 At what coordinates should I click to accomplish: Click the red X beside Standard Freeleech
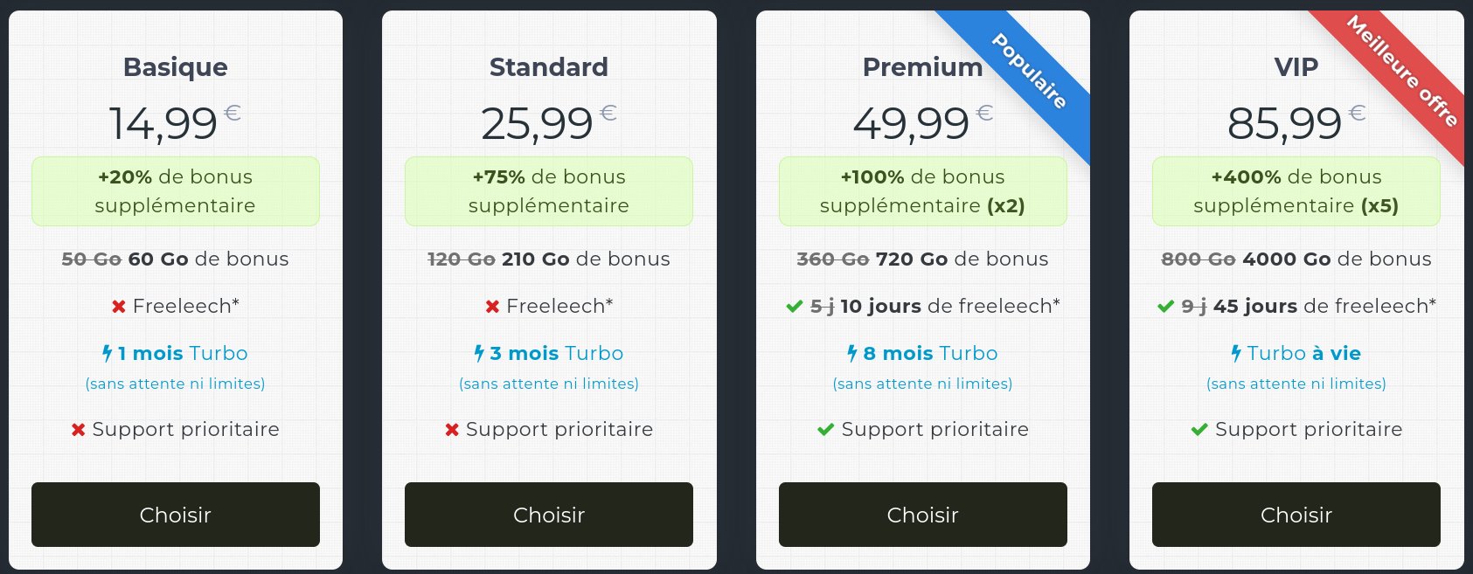coord(492,307)
